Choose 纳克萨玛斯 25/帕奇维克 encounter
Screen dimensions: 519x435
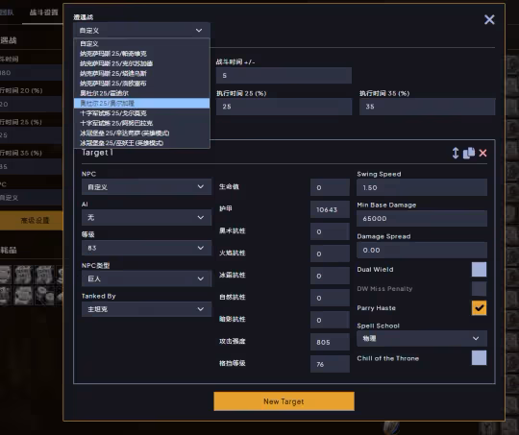[141, 54]
